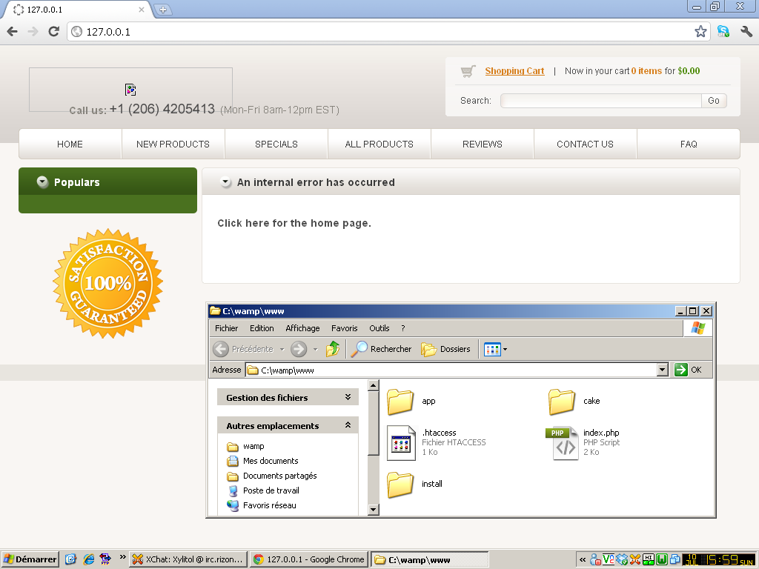Expand hidden system tray icons chevron
This screenshot has width=759, height=569.
(x=583, y=560)
